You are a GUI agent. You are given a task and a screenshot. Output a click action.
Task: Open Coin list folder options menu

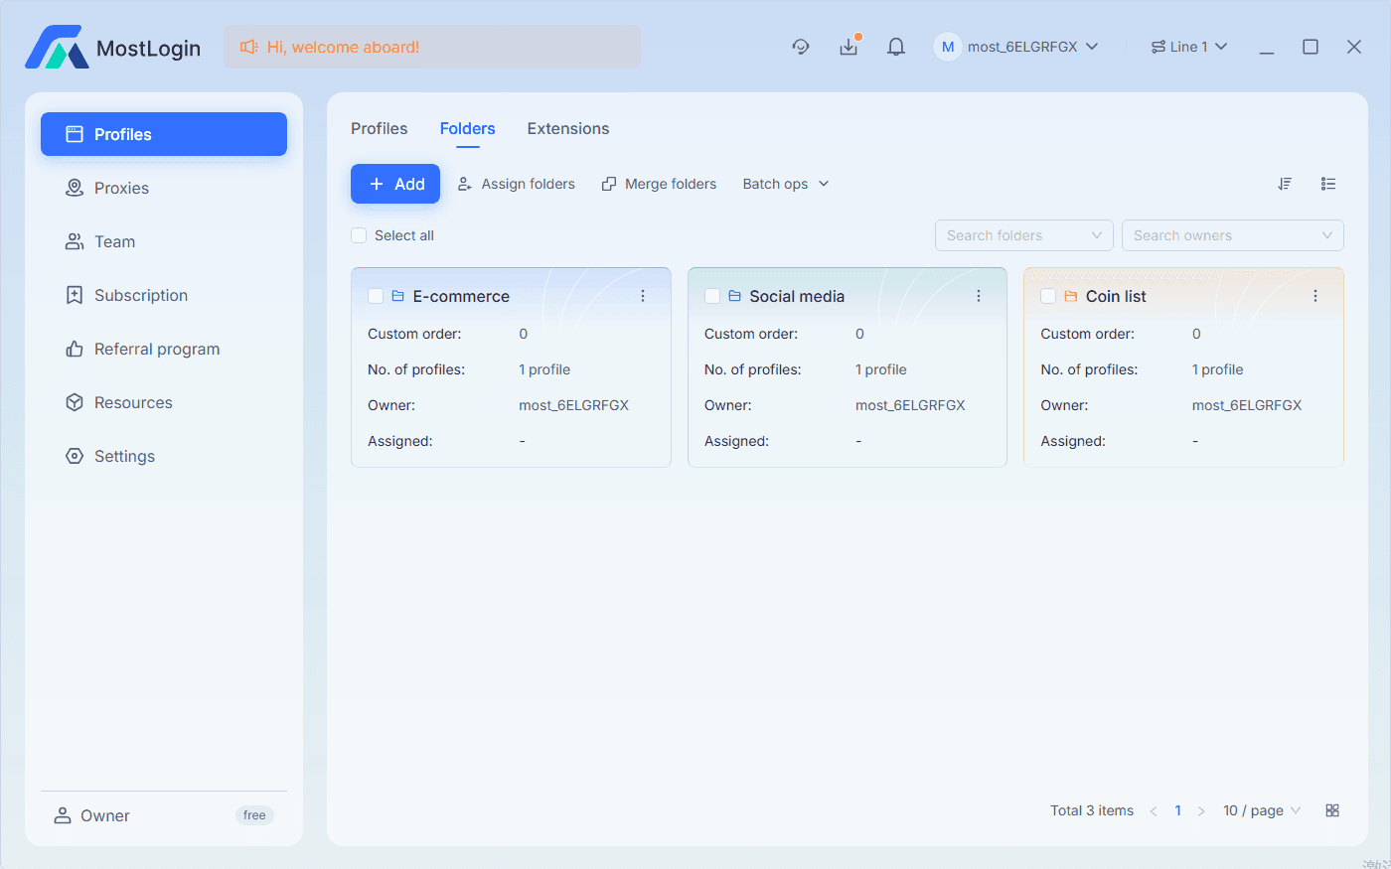click(1315, 296)
